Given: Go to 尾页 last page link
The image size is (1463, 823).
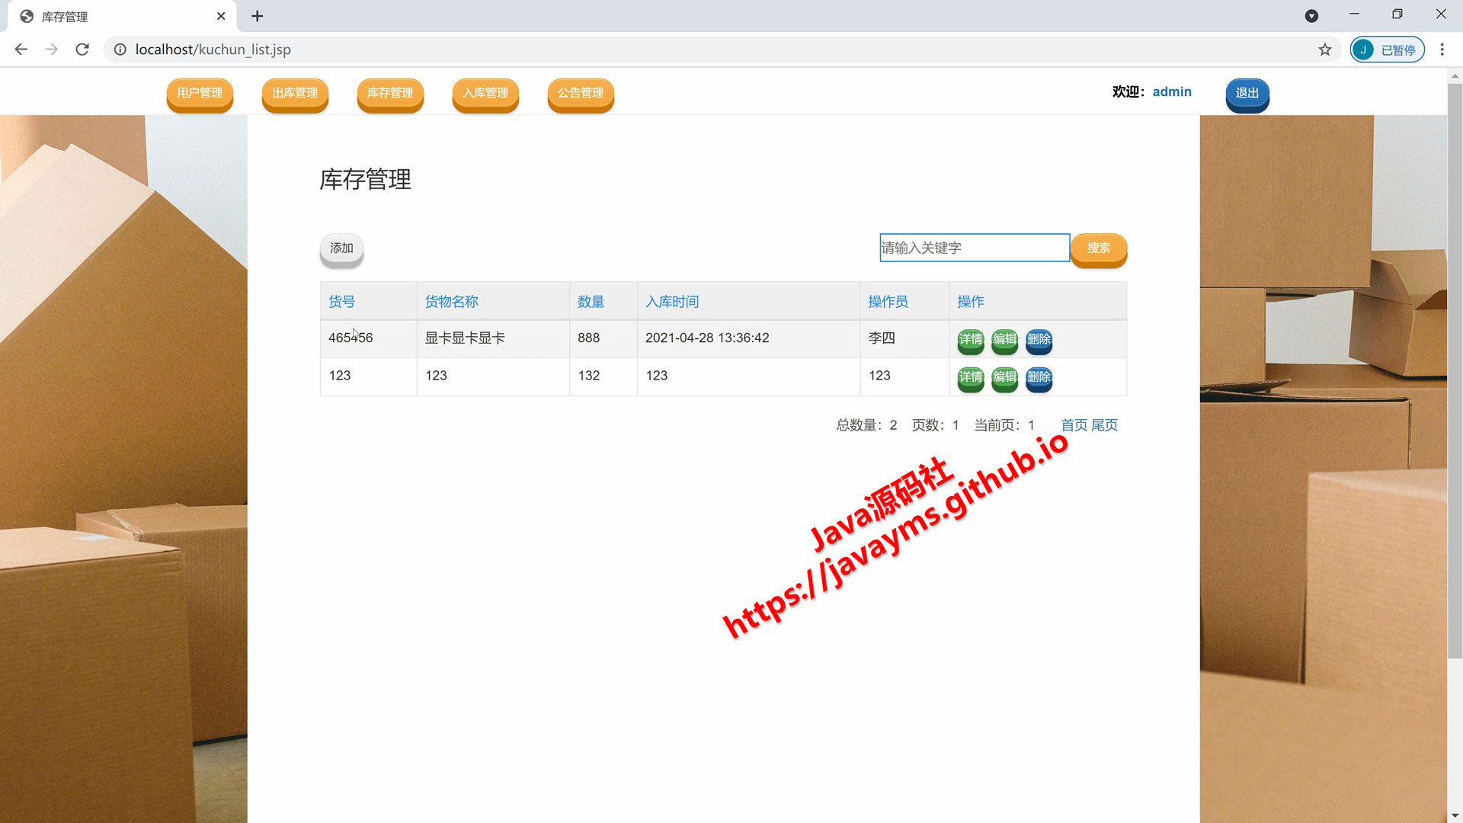Looking at the screenshot, I should coord(1105,425).
